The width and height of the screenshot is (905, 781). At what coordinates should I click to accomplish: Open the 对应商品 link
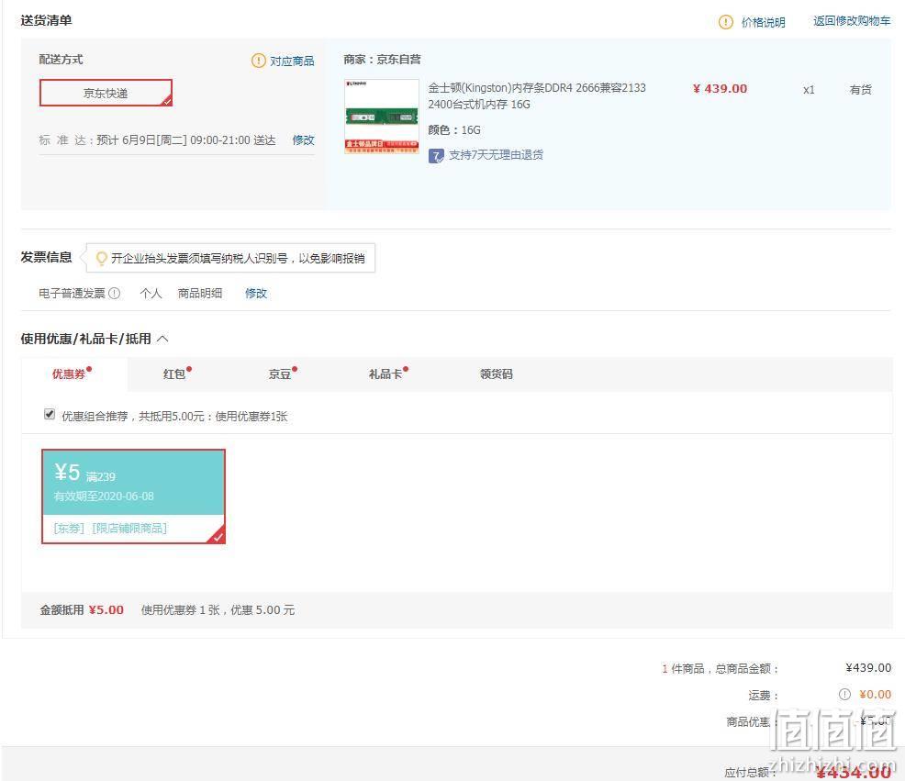[292, 61]
